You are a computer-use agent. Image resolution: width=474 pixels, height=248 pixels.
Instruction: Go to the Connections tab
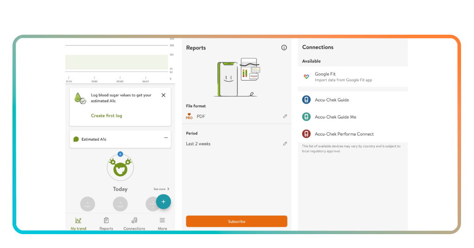pyautogui.click(x=134, y=223)
